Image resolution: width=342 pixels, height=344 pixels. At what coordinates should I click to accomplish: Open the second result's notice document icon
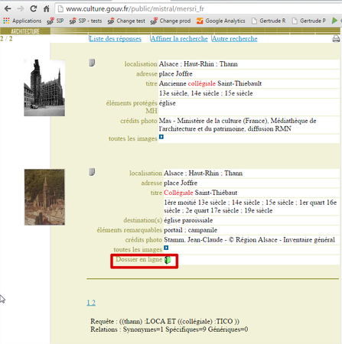[92, 172]
